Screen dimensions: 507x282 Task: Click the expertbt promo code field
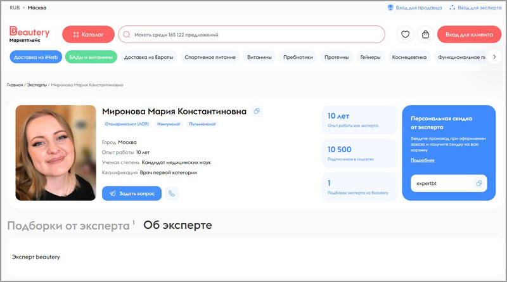[x=449, y=183]
